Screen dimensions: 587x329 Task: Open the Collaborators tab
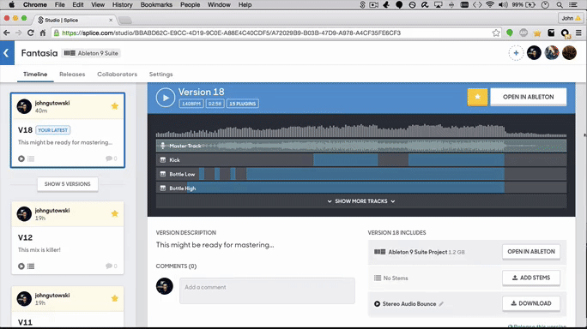point(118,74)
